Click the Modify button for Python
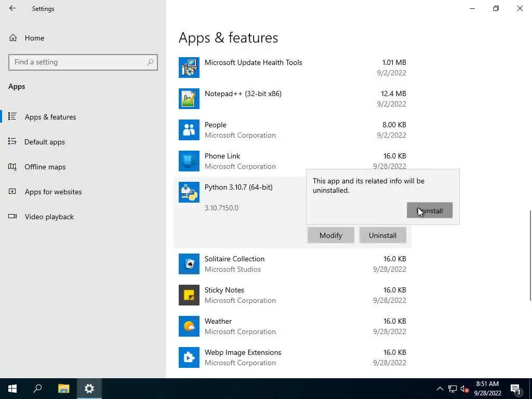This screenshot has width=532, height=399. 331,235
